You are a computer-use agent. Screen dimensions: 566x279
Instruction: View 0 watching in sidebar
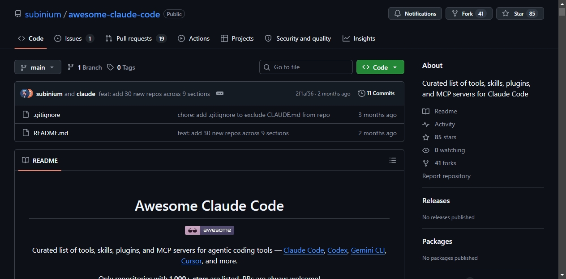[x=444, y=150]
